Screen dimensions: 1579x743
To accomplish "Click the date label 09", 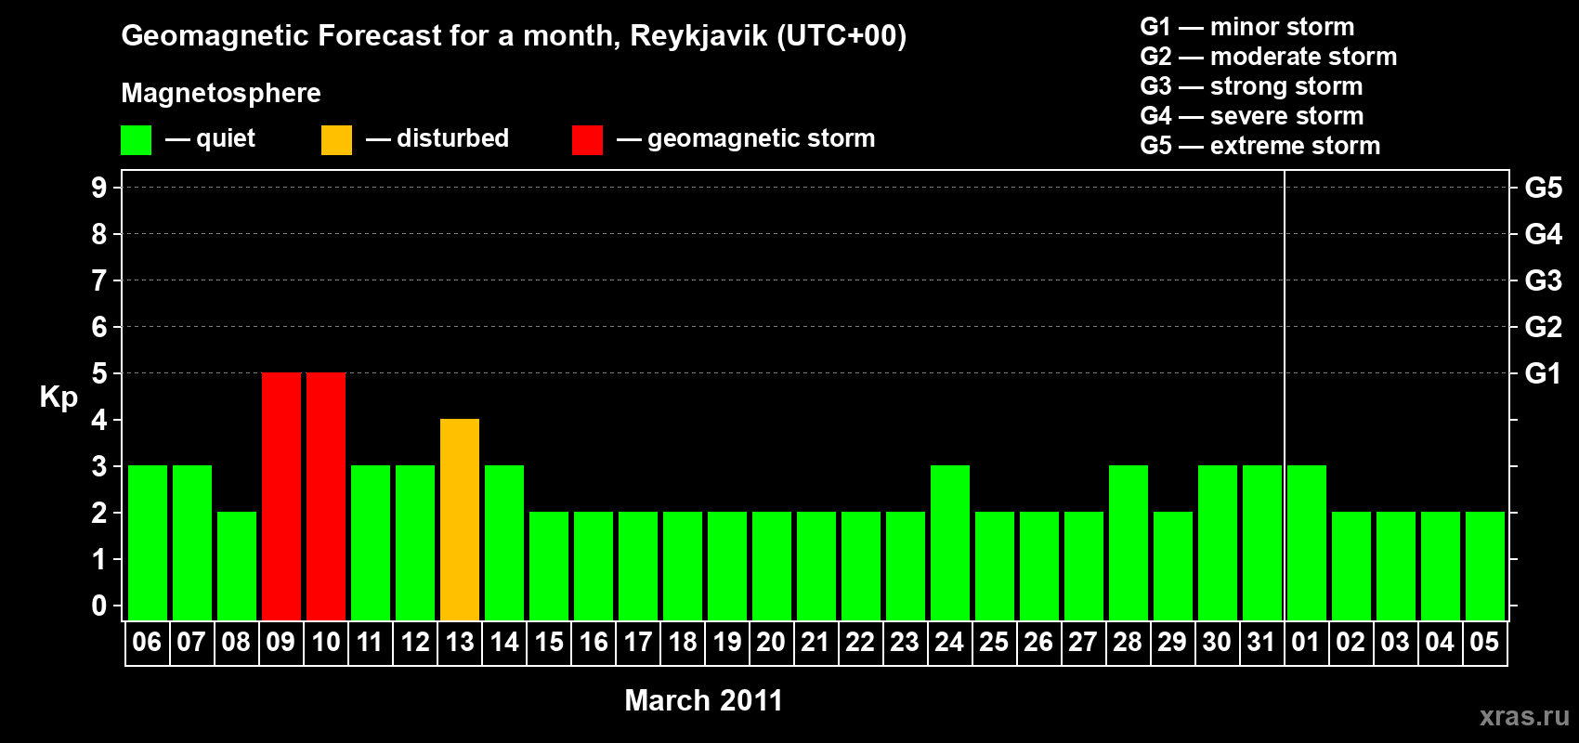I will pos(281,643).
